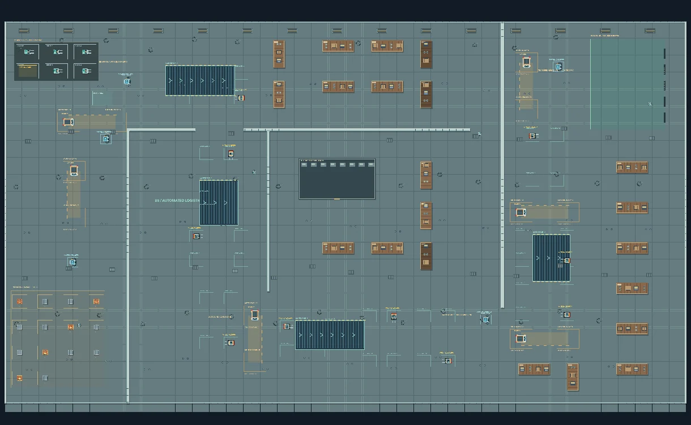Click the six-arrow conveyor along the bottom
Screen dimensions: 691x425
click(x=330, y=335)
